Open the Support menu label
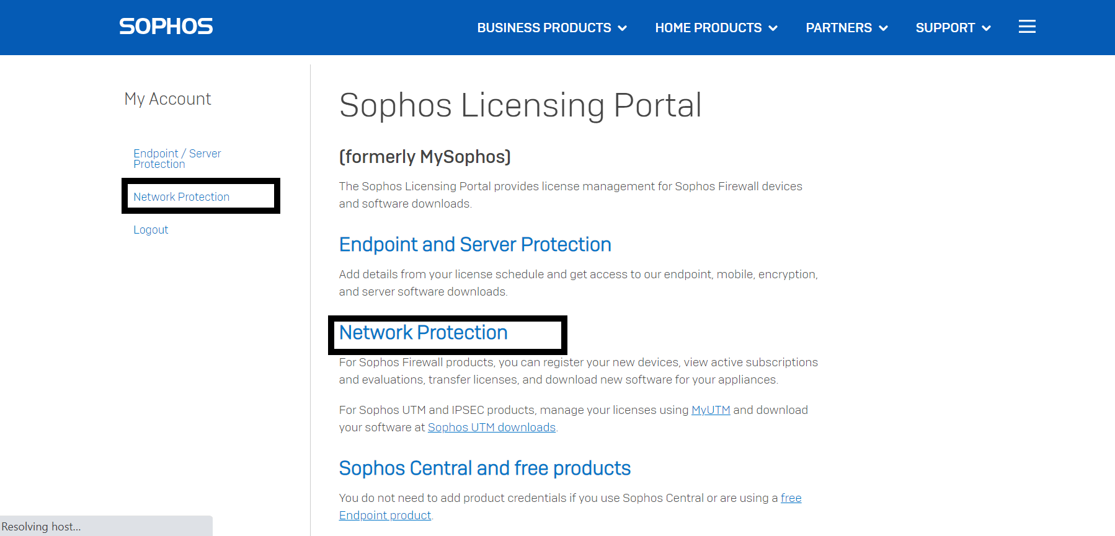The width and height of the screenshot is (1115, 536). tap(945, 28)
